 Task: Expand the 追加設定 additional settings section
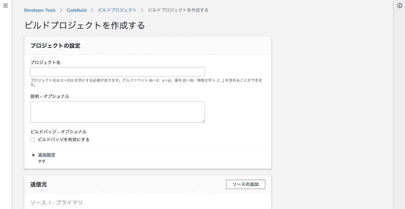point(46,155)
